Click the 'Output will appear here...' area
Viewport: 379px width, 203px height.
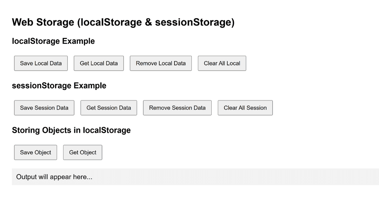click(195, 177)
